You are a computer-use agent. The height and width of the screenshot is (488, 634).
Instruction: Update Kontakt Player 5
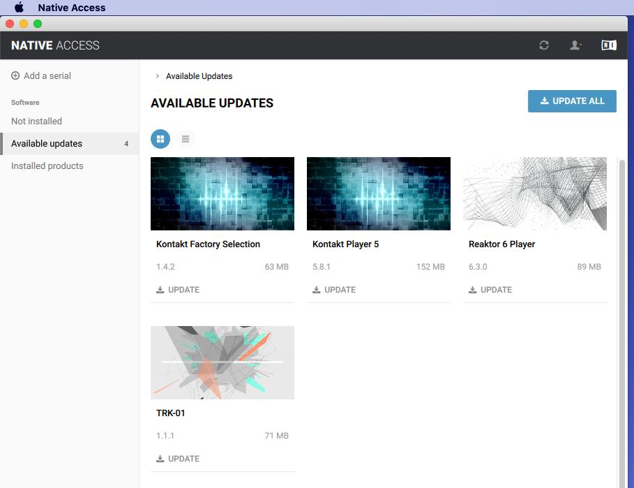334,290
